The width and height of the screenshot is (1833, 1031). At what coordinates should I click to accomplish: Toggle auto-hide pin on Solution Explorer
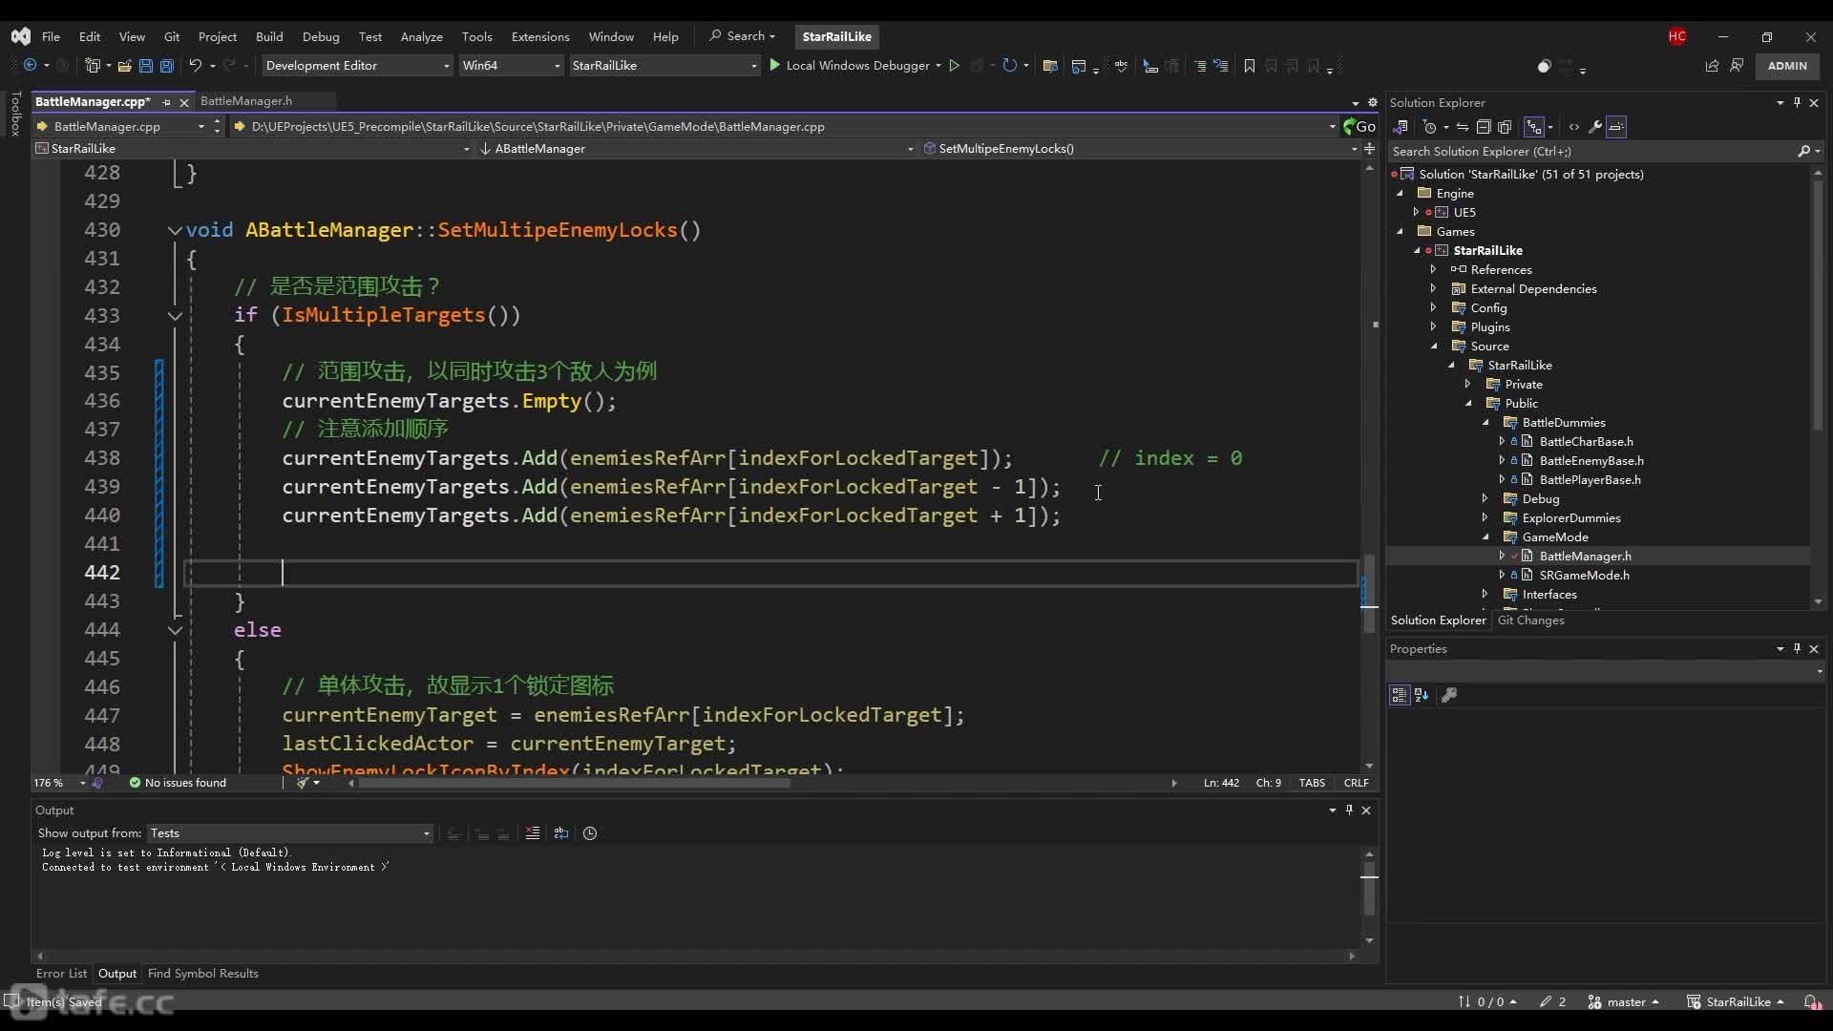pyautogui.click(x=1797, y=102)
